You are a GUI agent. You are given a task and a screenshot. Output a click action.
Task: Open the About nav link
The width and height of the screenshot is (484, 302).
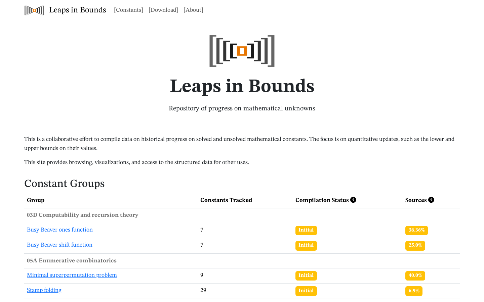click(x=193, y=10)
